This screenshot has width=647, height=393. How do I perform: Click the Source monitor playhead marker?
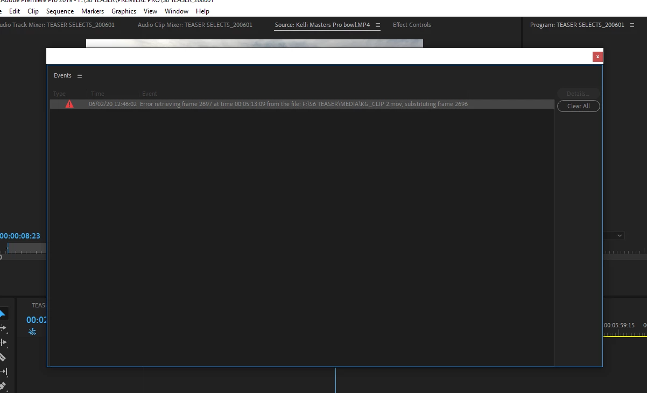tap(8, 247)
